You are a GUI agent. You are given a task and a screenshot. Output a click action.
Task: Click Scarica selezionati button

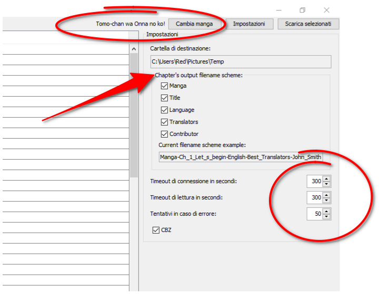pyautogui.click(x=308, y=24)
